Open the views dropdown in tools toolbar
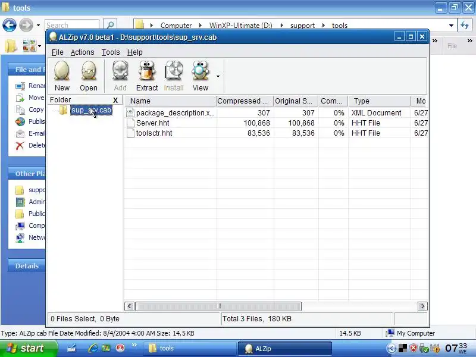476x357 pixels. click(40, 46)
